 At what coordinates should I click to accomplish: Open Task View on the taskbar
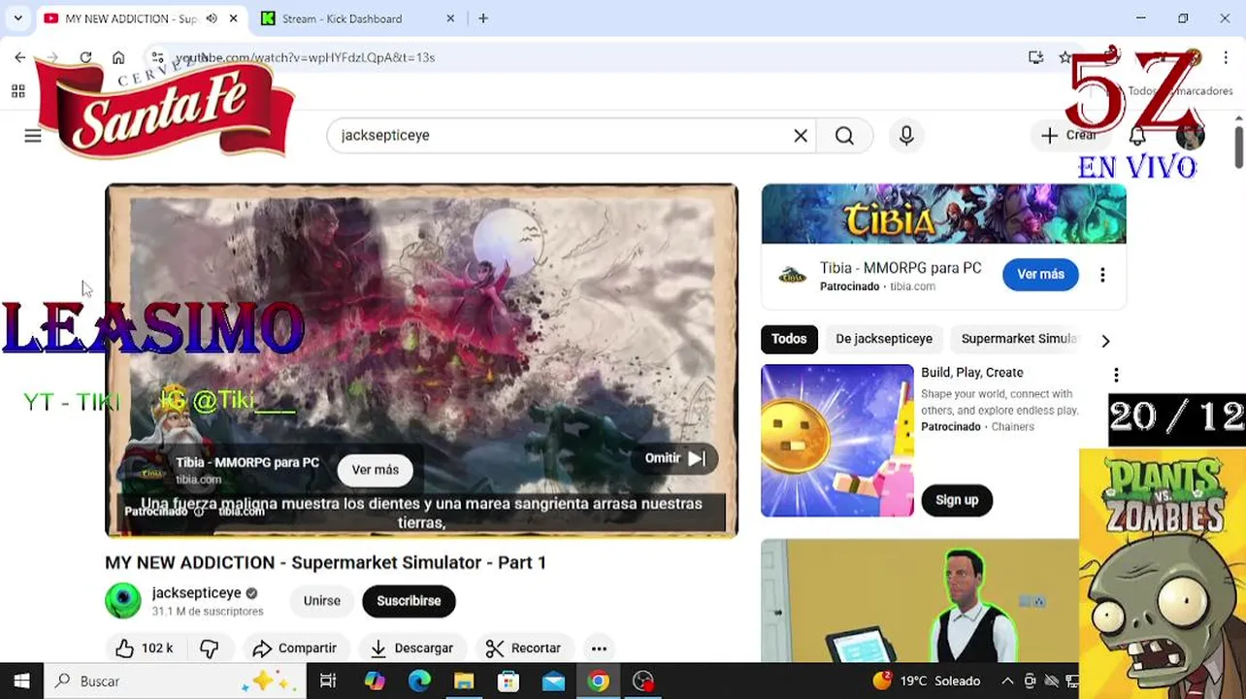[x=328, y=682]
